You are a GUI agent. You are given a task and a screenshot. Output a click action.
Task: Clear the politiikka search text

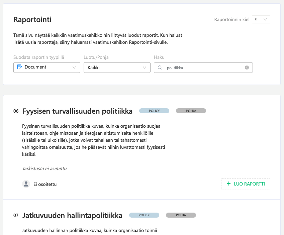[247, 68]
